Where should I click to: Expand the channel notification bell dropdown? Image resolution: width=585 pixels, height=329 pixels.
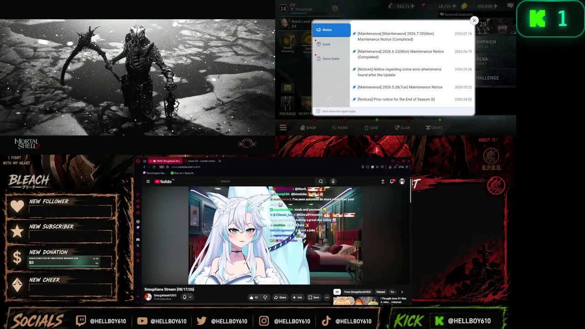pos(187,297)
